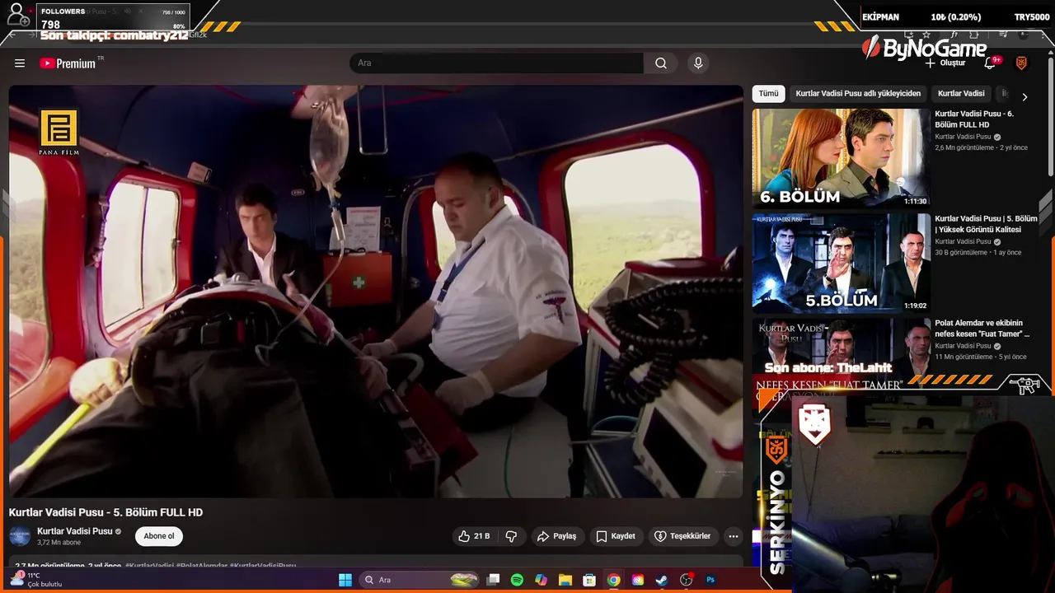Click the taskbar Ara search box
This screenshot has height=593, width=1055.
tap(420, 580)
